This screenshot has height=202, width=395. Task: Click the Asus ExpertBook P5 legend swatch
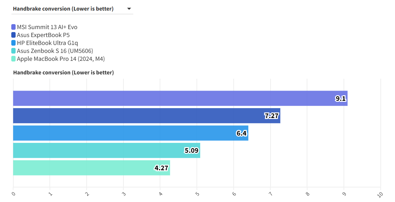pos(14,35)
